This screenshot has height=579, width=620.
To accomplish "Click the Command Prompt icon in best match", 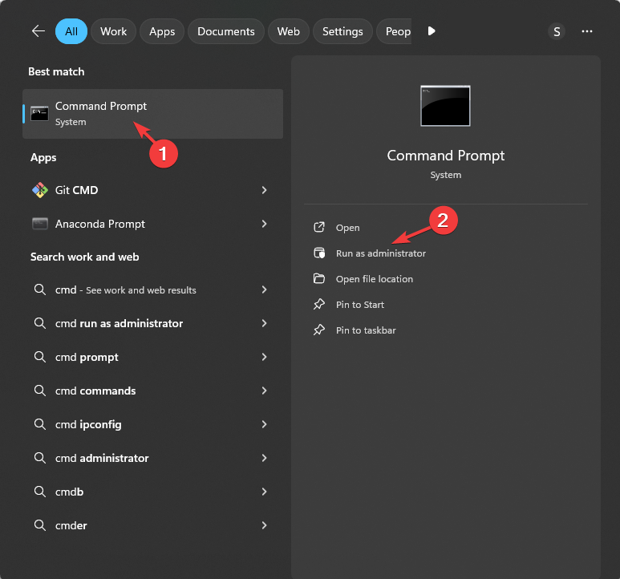I will pos(39,114).
